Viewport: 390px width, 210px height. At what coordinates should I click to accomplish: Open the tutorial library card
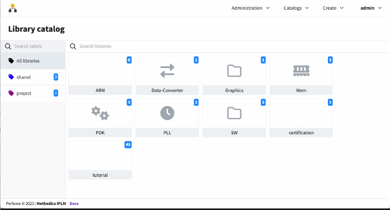100,160
